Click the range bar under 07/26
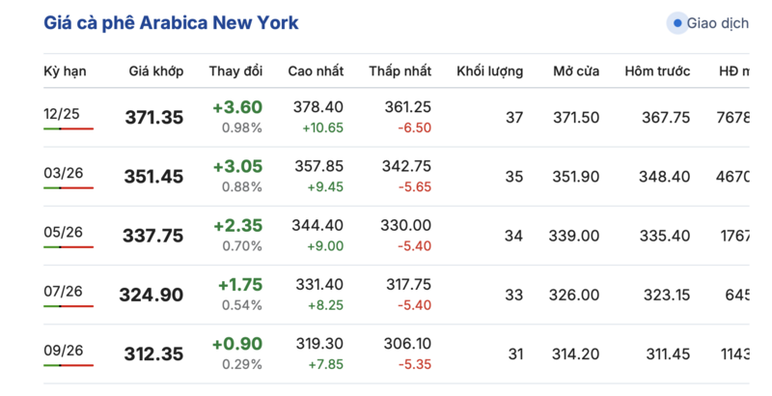The image size is (772, 396). pyautogui.click(x=69, y=306)
